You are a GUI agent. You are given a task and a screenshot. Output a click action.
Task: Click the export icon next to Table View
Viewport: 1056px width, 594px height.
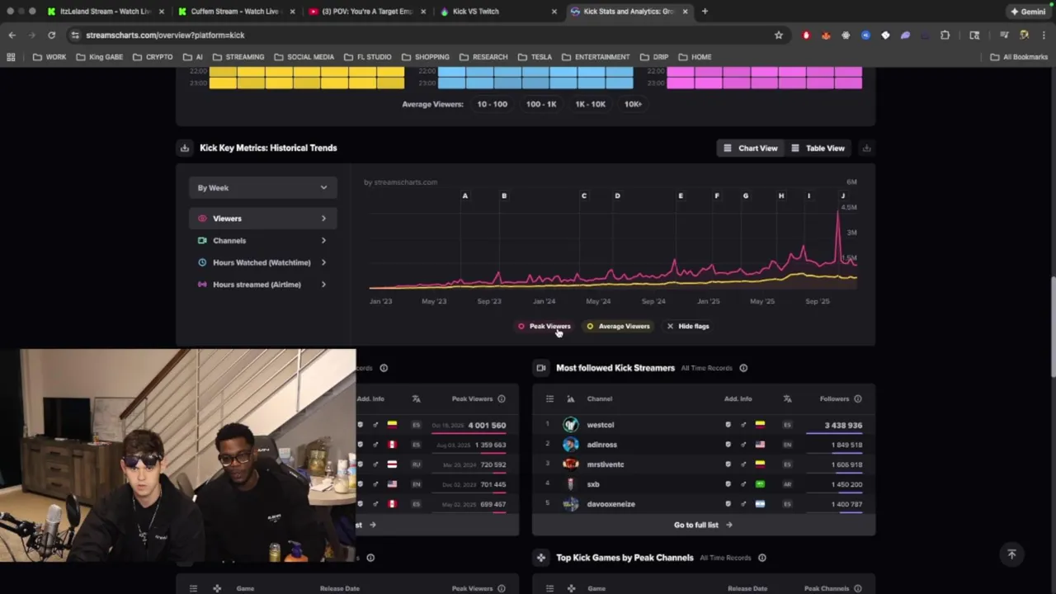[x=866, y=148]
